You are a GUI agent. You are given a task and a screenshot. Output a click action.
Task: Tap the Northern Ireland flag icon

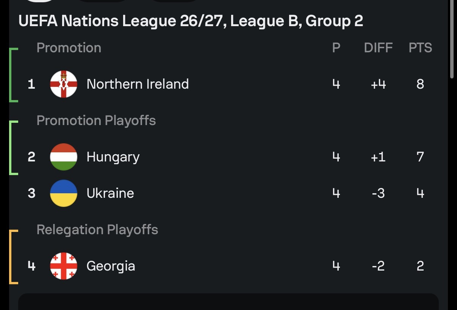point(64,84)
